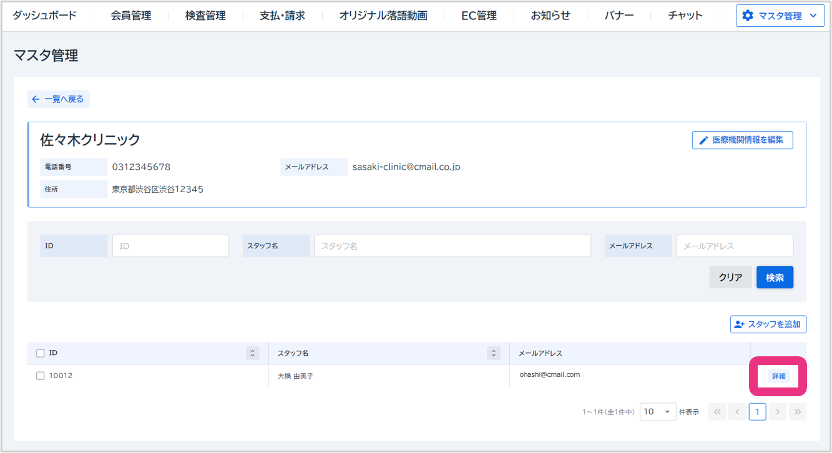Go to the first page arrow
Image resolution: width=832 pixels, height=453 pixels.
point(717,412)
